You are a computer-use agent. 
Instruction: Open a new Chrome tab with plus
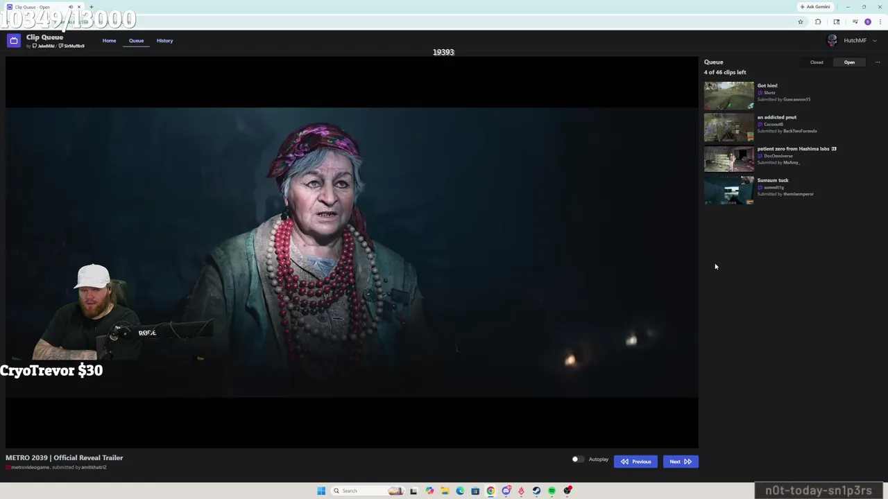tap(91, 7)
